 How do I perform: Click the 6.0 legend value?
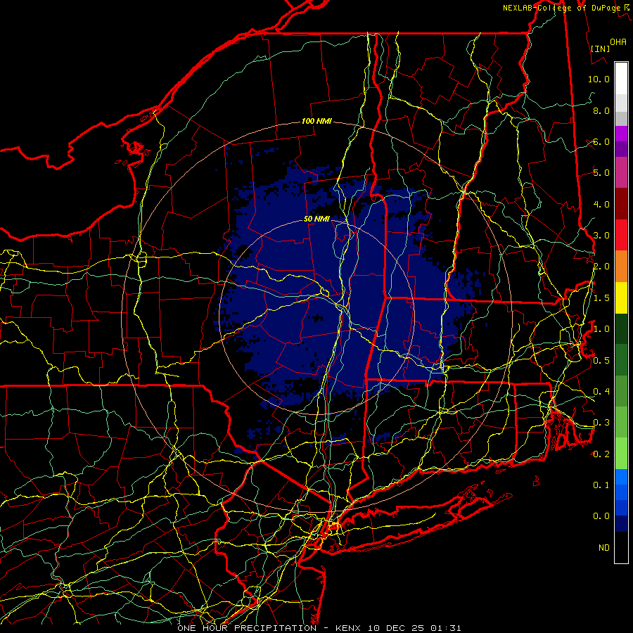[x=601, y=141]
